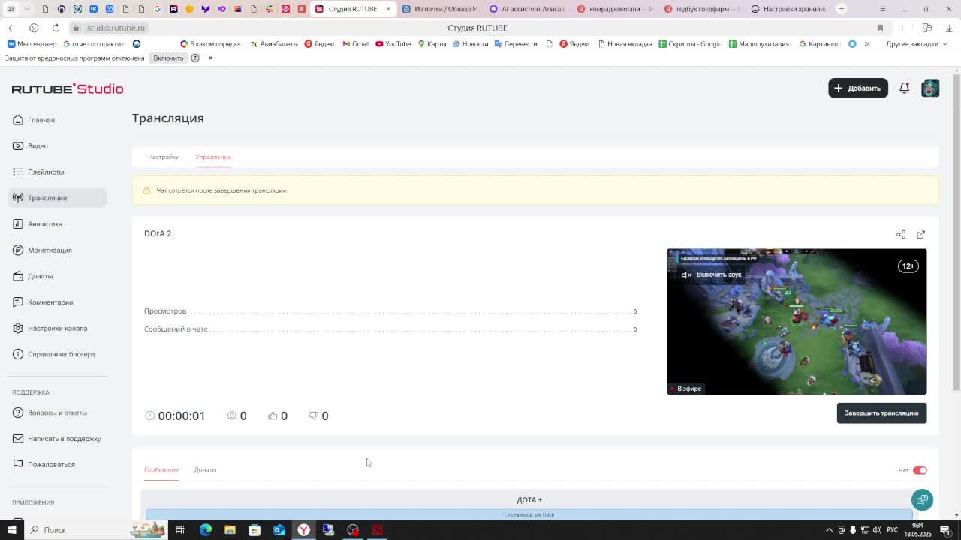Open Outlook from taskbar
The height and width of the screenshot is (540, 961).
279,530
